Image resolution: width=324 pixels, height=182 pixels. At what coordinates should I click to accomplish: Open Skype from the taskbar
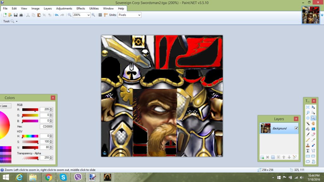63,177
